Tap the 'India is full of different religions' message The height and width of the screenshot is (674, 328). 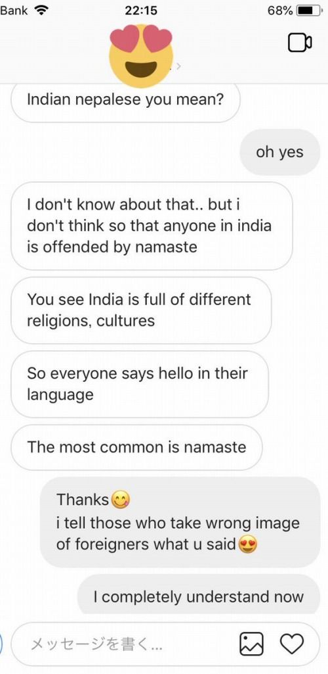point(141,310)
